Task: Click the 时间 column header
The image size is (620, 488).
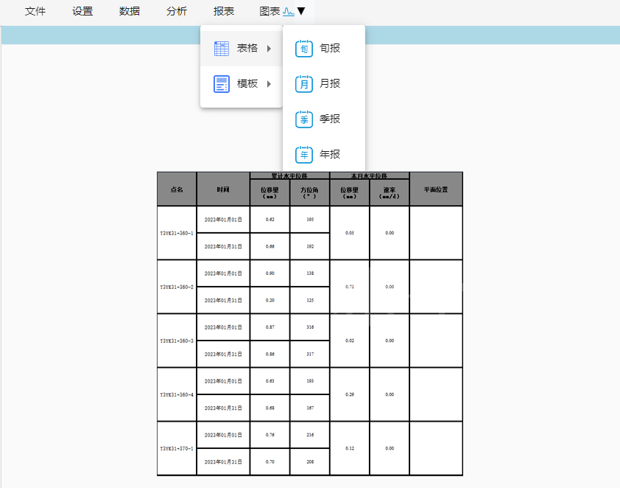Action: [x=223, y=189]
